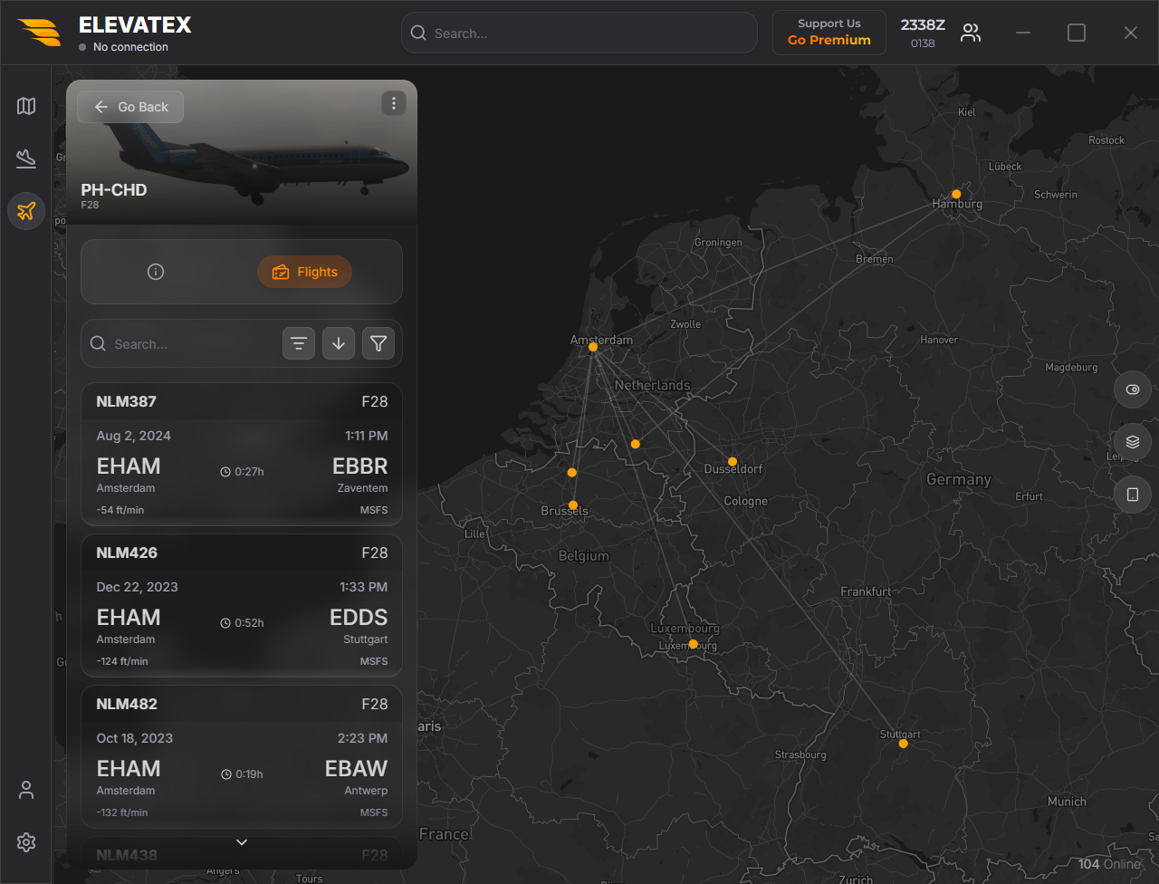This screenshot has width=1159, height=884.
Task: Click EDDS destination code in NLM426
Action: click(x=359, y=618)
